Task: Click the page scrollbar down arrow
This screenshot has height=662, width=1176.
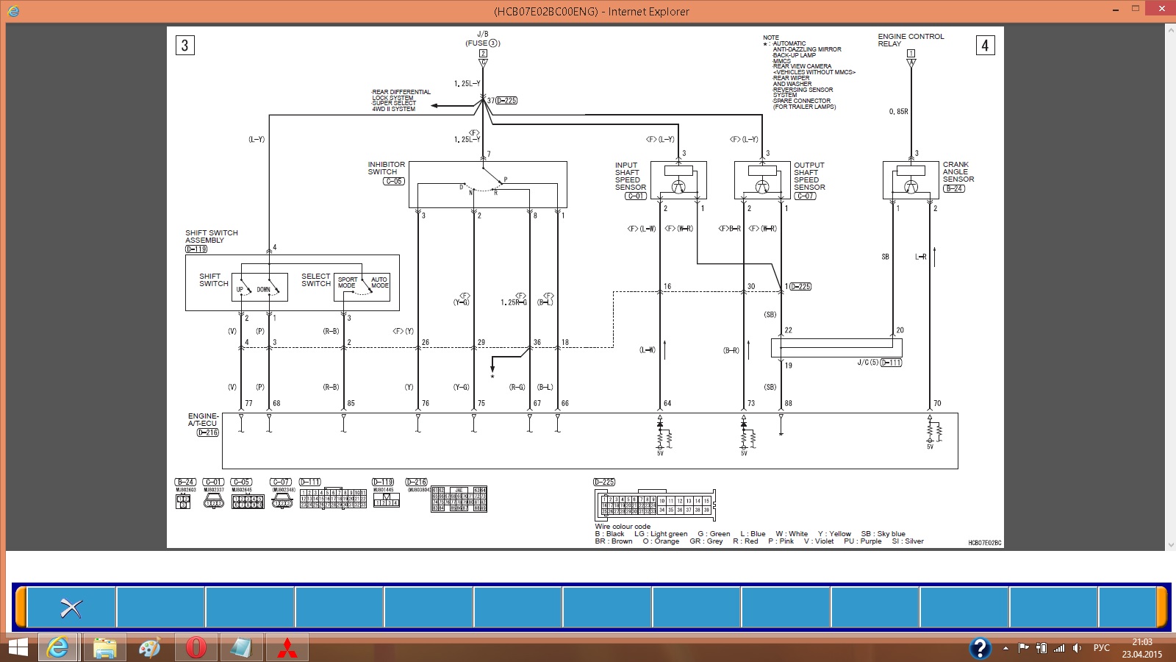Action: pyautogui.click(x=1169, y=545)
